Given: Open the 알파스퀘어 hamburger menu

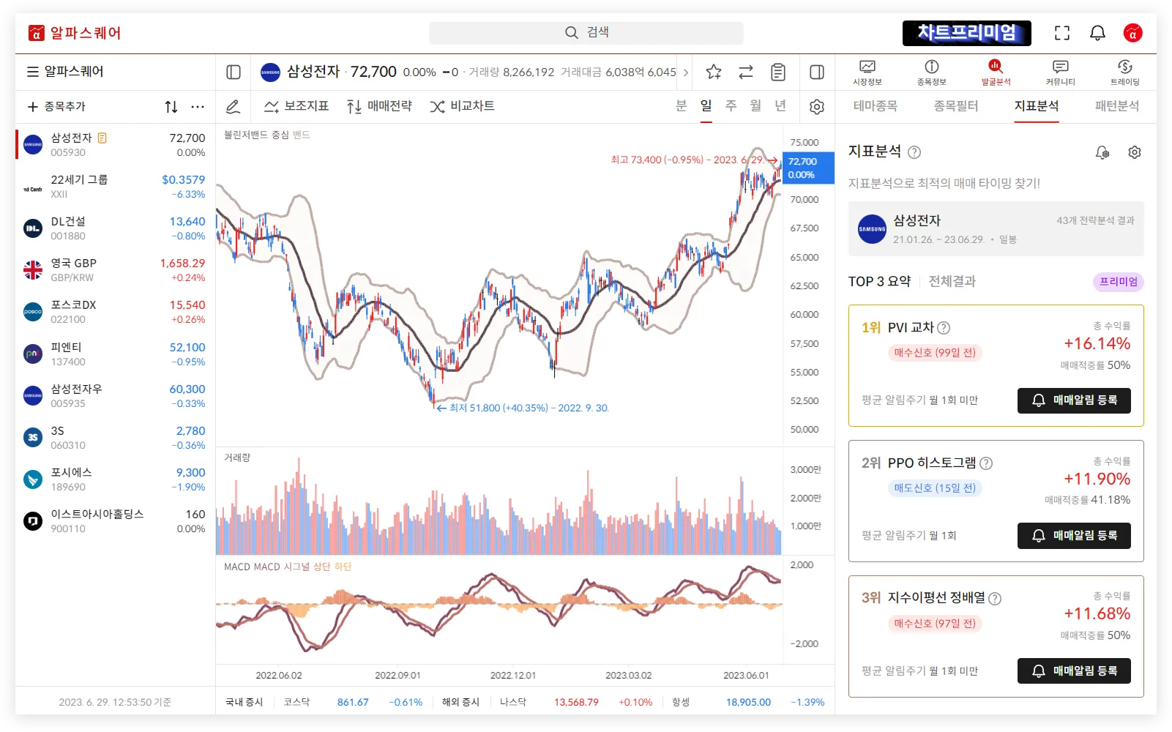Looking at the screenshot, I should point(33,72).
